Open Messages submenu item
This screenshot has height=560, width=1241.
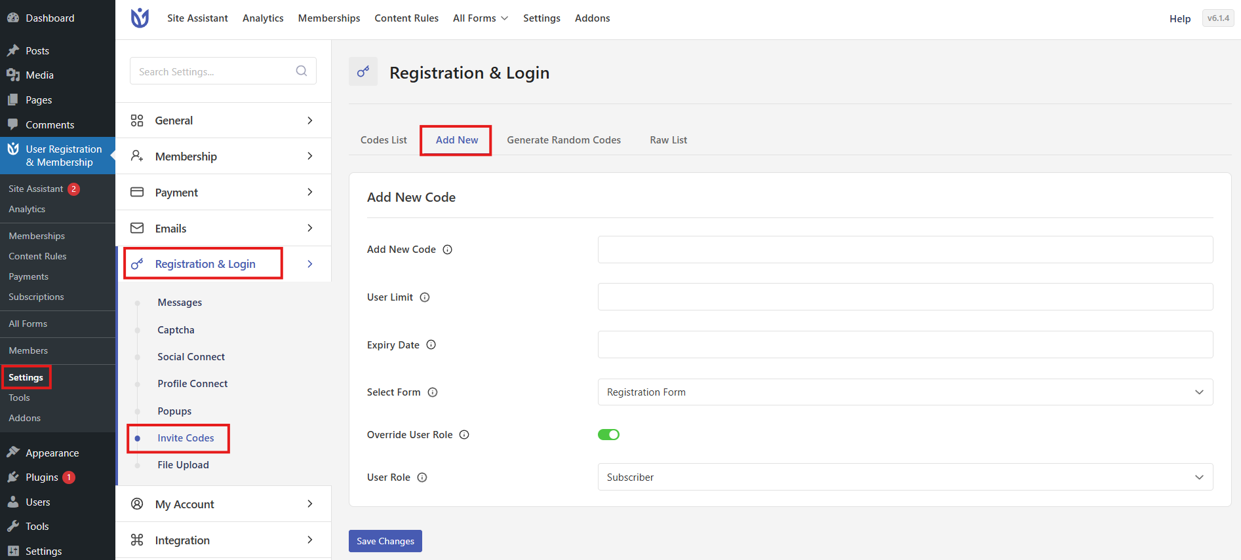click(x=180, y=303)
